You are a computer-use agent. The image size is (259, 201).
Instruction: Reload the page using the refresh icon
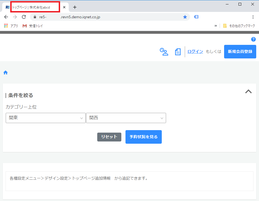click(24, 17)
